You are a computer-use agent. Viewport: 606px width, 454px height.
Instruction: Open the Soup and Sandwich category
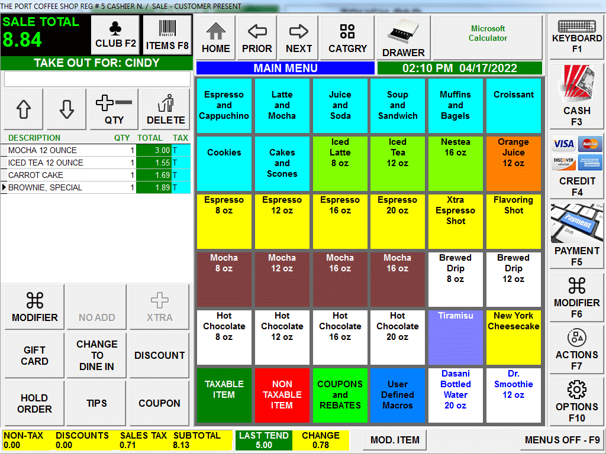pos(398,106)
